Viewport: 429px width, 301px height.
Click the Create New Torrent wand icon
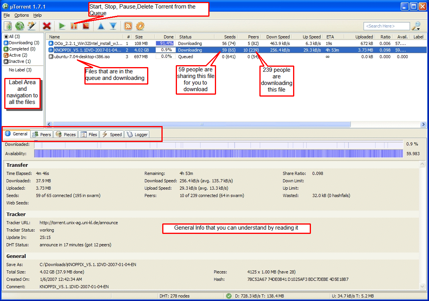[32, 26]
